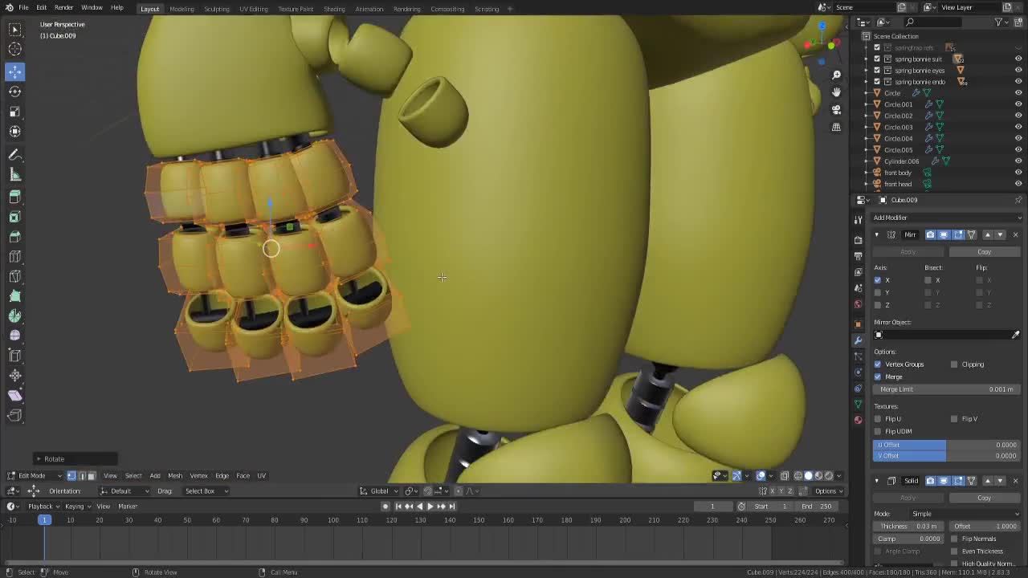Select the Shear tool
Image resolution: width=1028 pixels, height=578 pixels.
14,395
